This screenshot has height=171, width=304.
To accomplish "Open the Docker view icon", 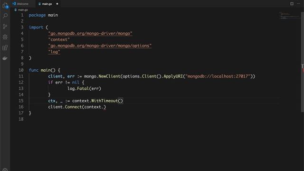I will click(x=5, y=58).
